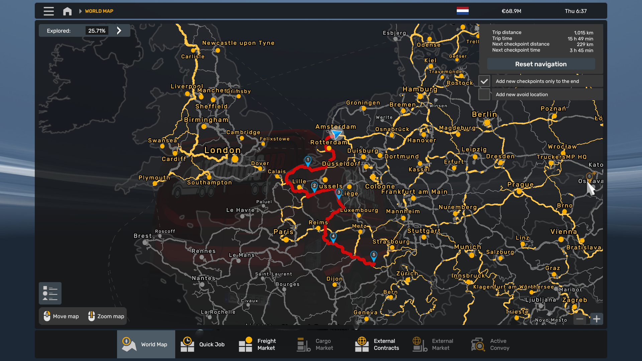This screenshot has width=642, height=361.
Task: Click the Birmingham city marker
Action: 204,127
